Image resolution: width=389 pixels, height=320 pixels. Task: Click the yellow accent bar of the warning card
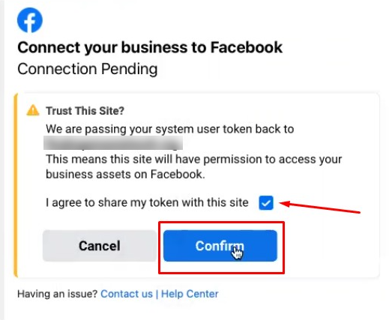[16, 185]
